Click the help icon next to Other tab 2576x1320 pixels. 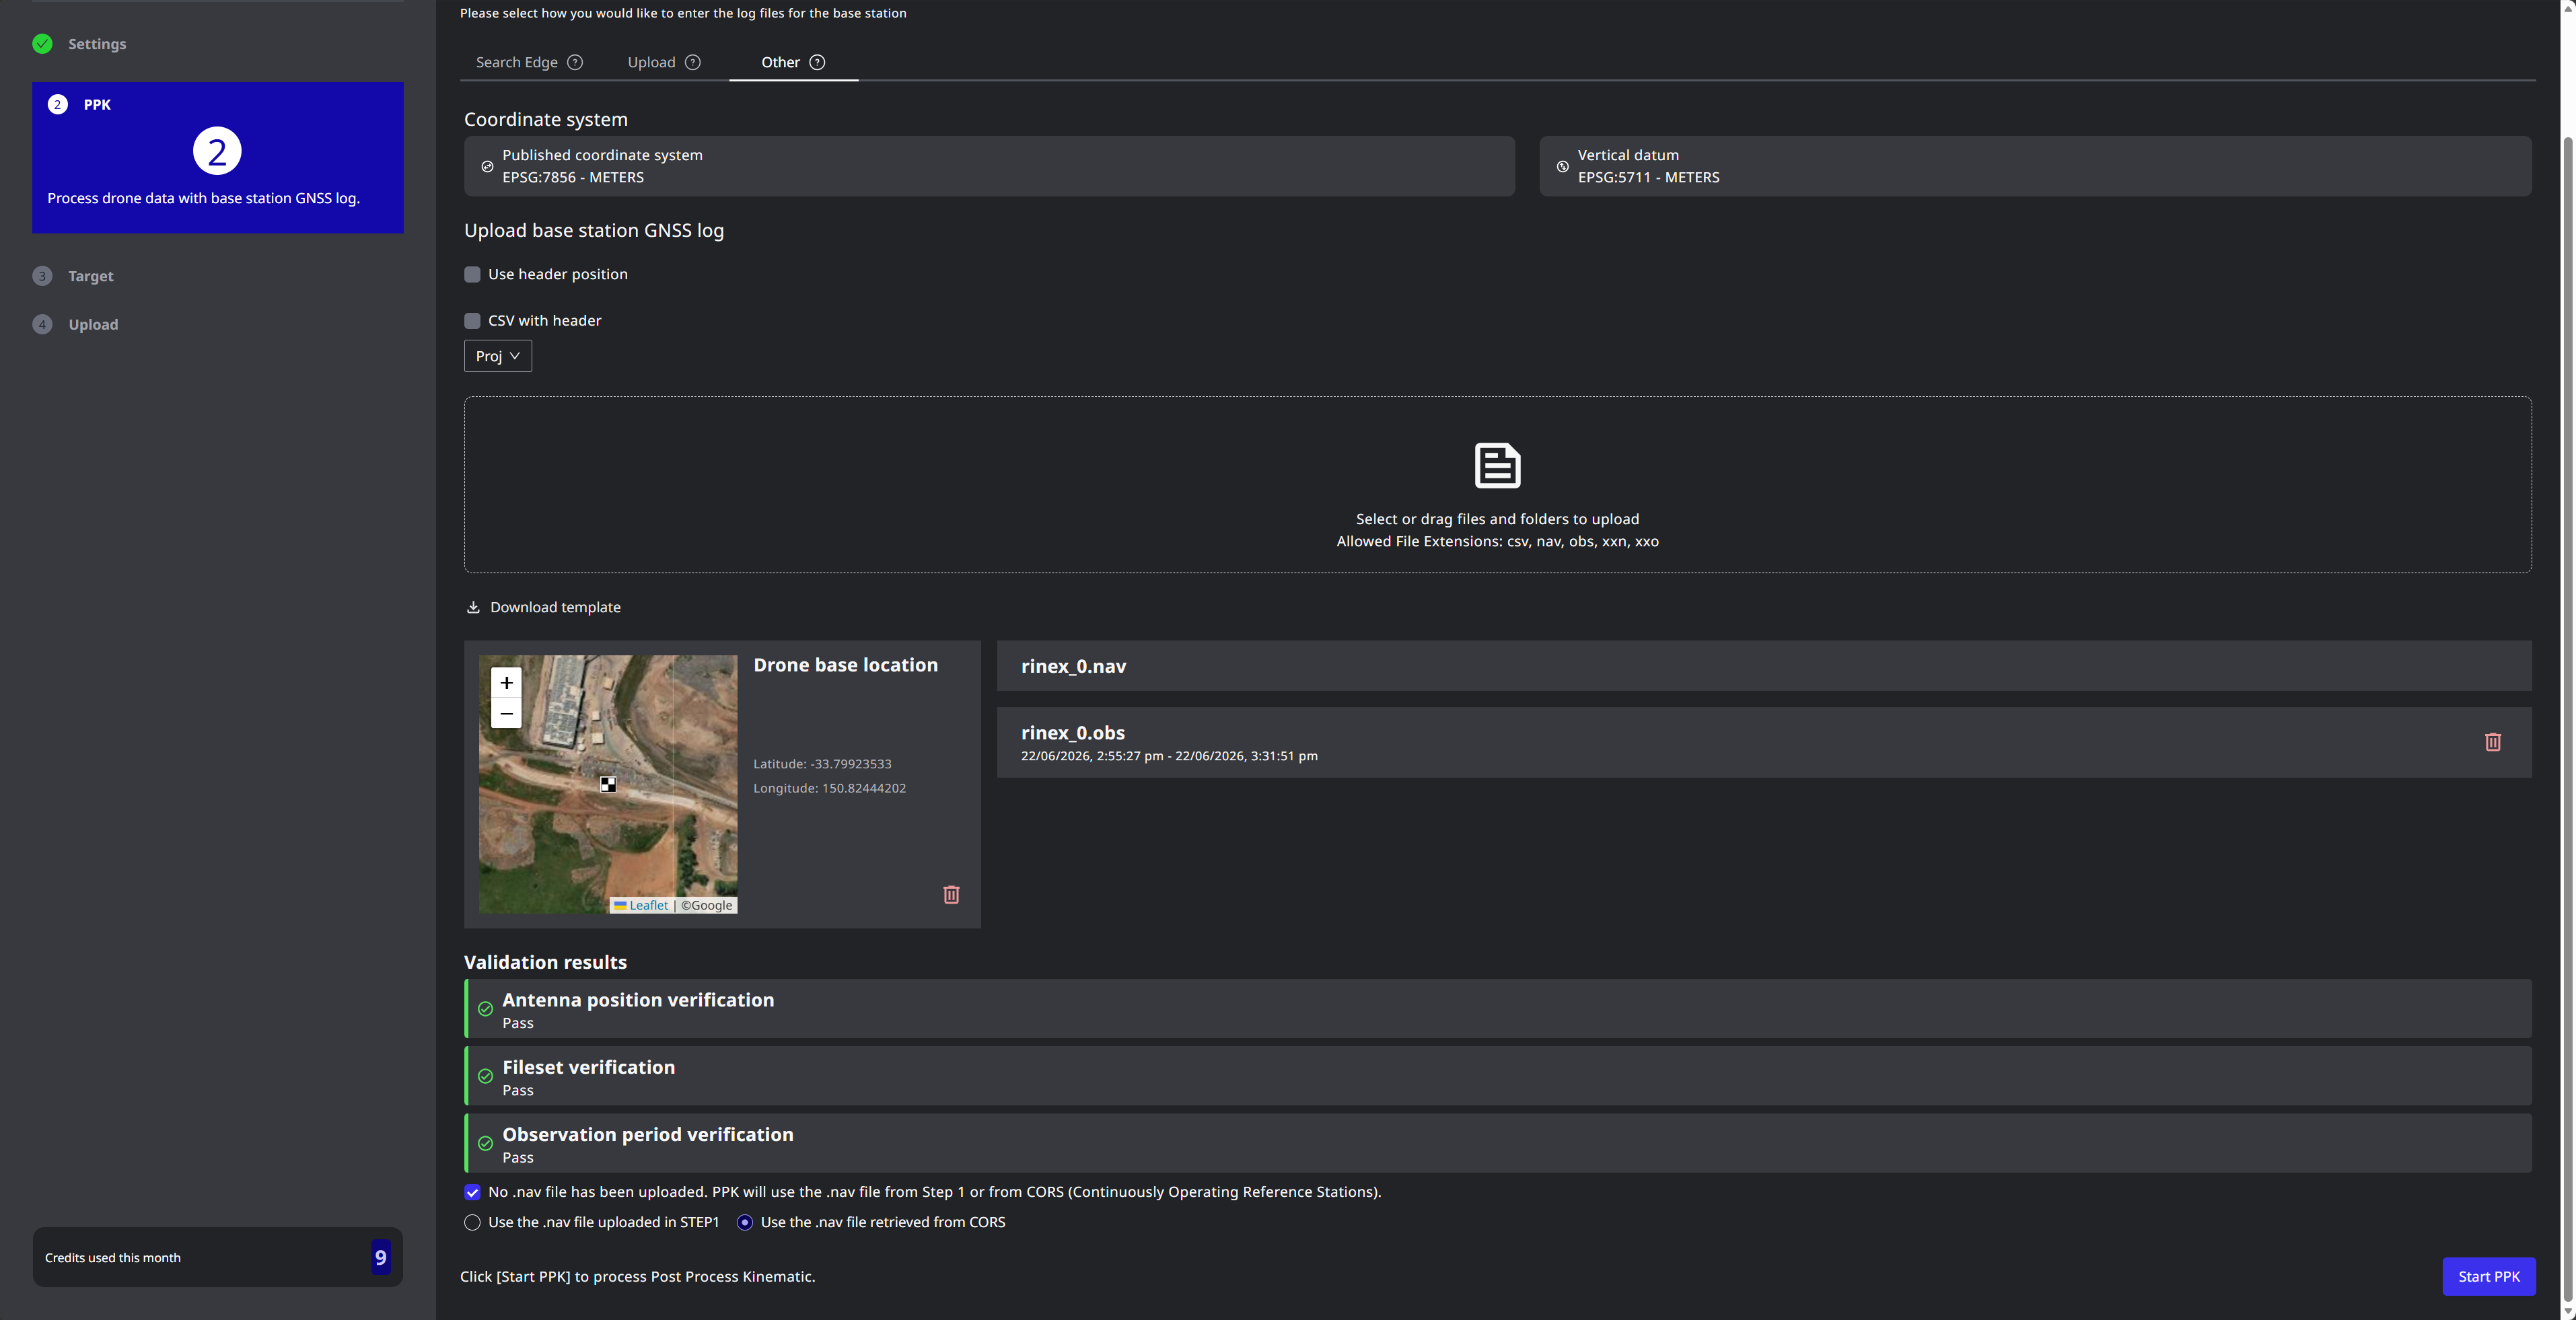click(x=817, y=62)
